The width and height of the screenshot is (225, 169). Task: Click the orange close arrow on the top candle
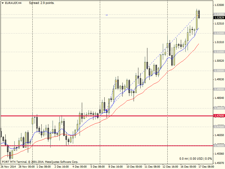coord(197,15)
